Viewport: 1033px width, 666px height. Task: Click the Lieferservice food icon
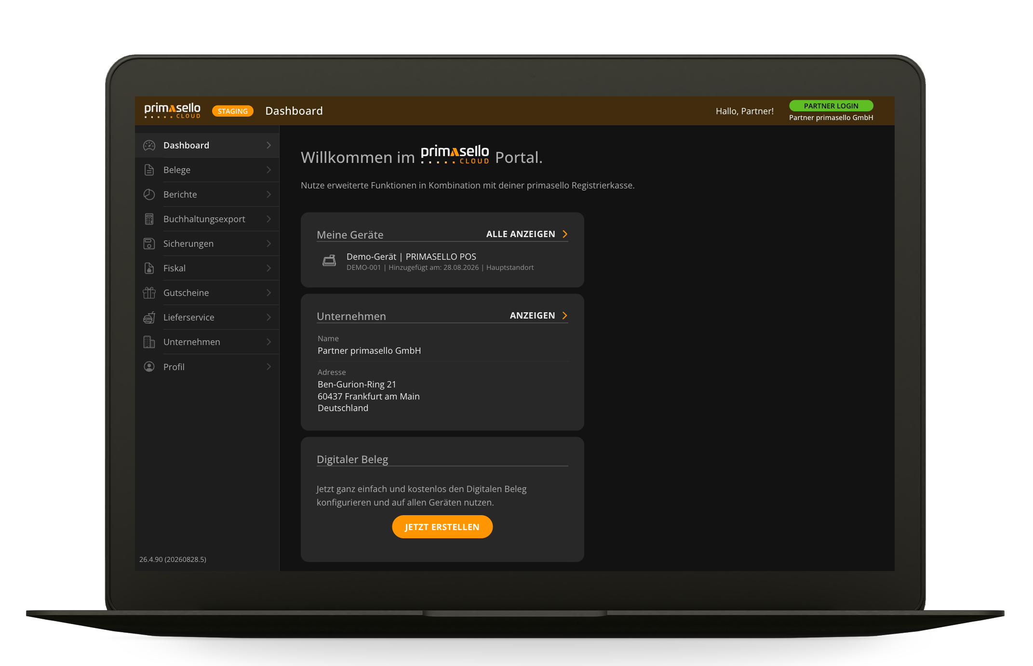[x=149, y=318]
